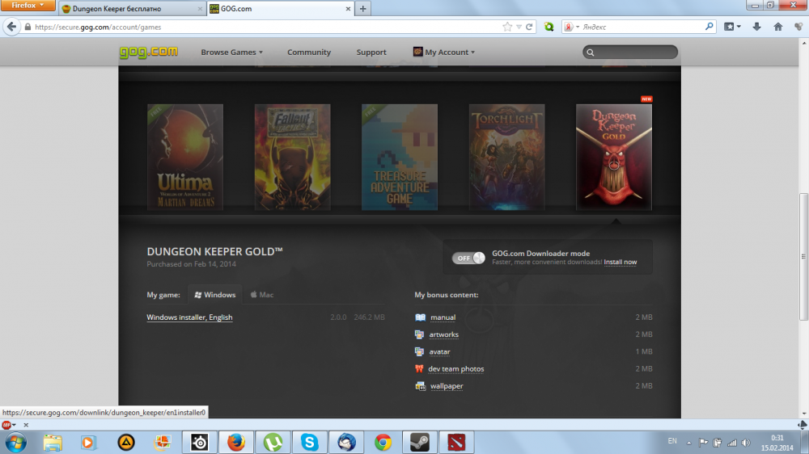Click the gog.com logo

(149, 52)
